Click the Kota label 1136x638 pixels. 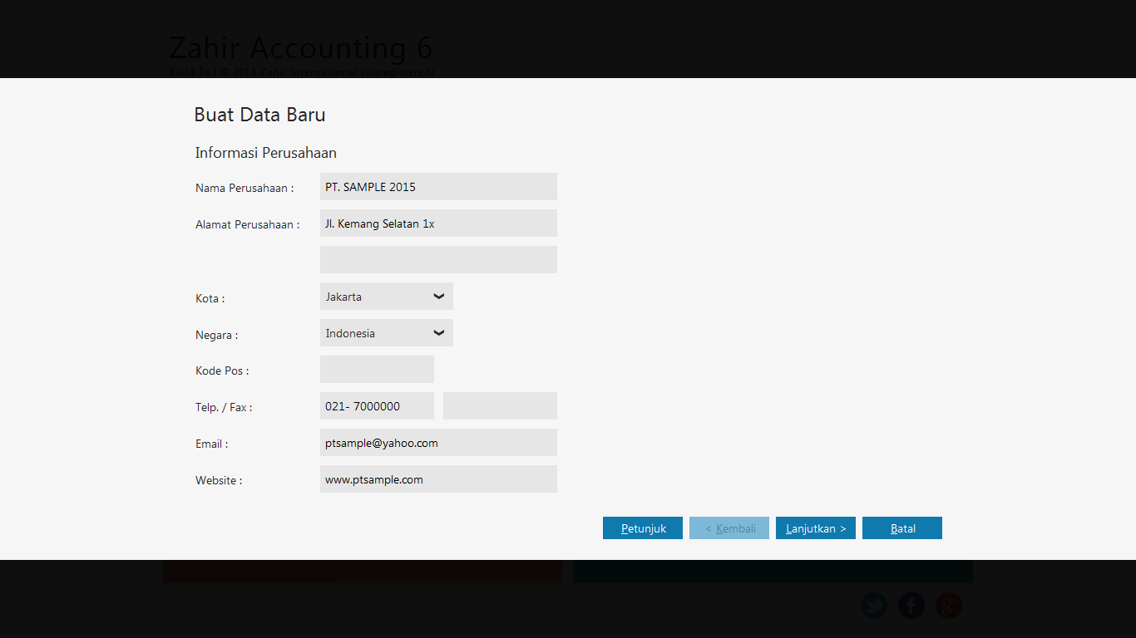pos(210,298)
